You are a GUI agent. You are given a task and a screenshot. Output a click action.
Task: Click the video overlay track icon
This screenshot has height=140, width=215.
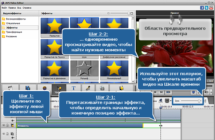[12, 134]
